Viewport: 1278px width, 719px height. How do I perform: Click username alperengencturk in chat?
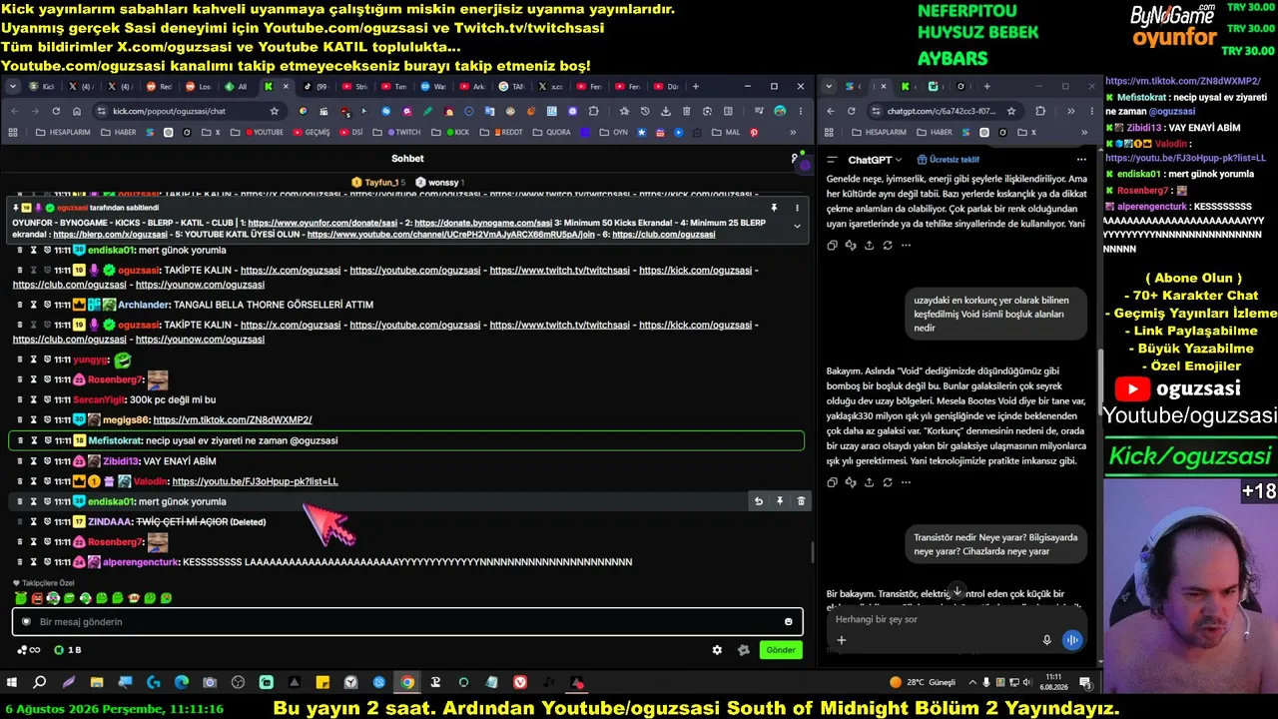[141, 562]
